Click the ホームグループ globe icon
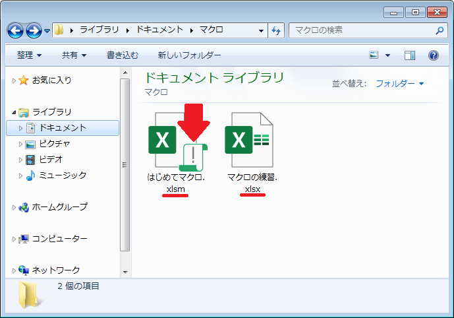Image resolution: width=454 pixels, height=318 pixels. tap(24, 207)
